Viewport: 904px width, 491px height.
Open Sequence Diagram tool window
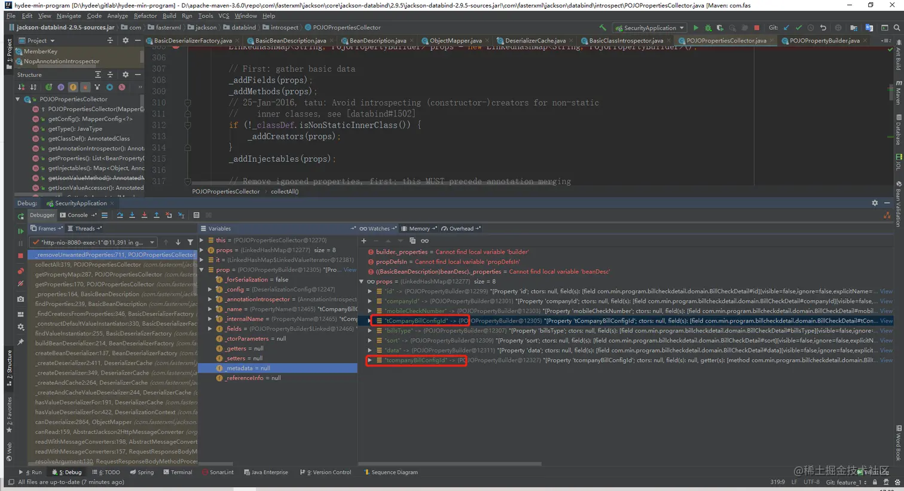tap(391, 472)
